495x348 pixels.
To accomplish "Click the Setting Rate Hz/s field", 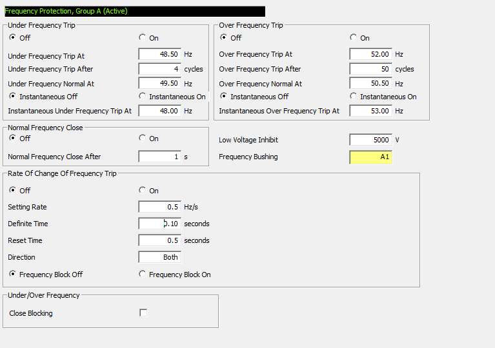I will (x=159, y=207).
